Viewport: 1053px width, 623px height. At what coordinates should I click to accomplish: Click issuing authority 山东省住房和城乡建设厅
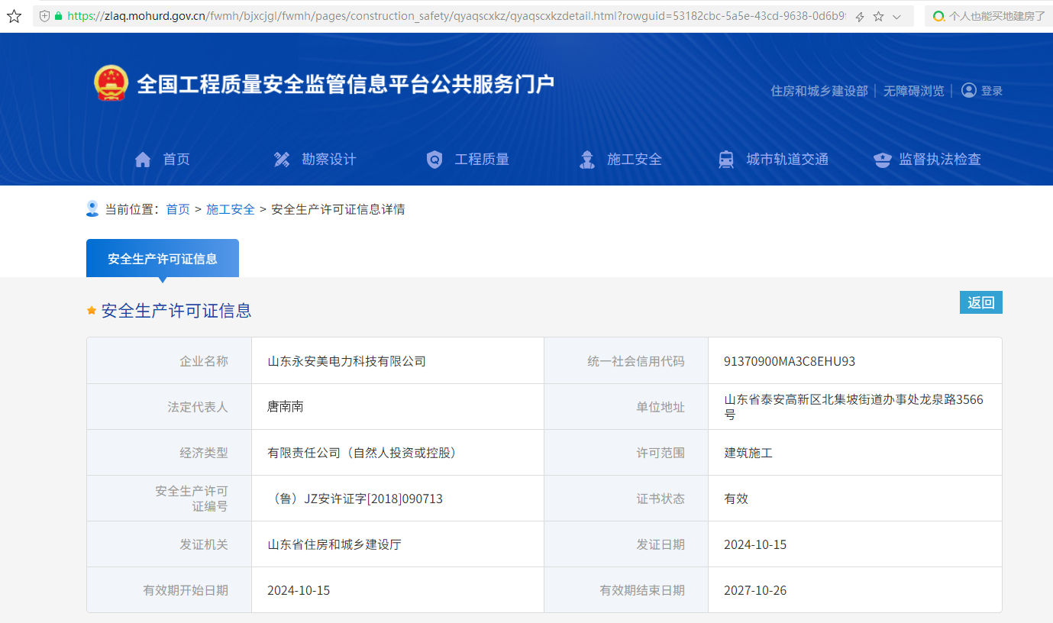[334, 544]
